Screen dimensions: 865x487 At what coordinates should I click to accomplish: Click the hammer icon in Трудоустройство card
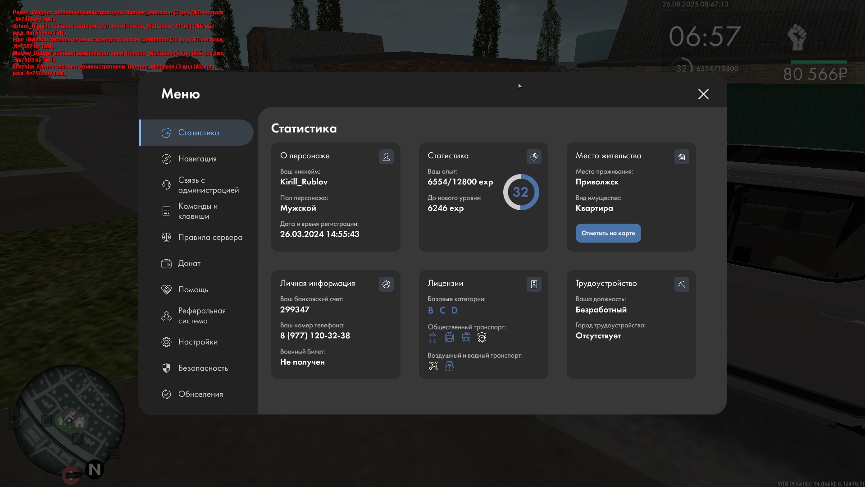coord(682,284)
